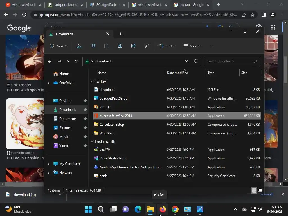Open File Explorer taskbar icon

(150, 209)
